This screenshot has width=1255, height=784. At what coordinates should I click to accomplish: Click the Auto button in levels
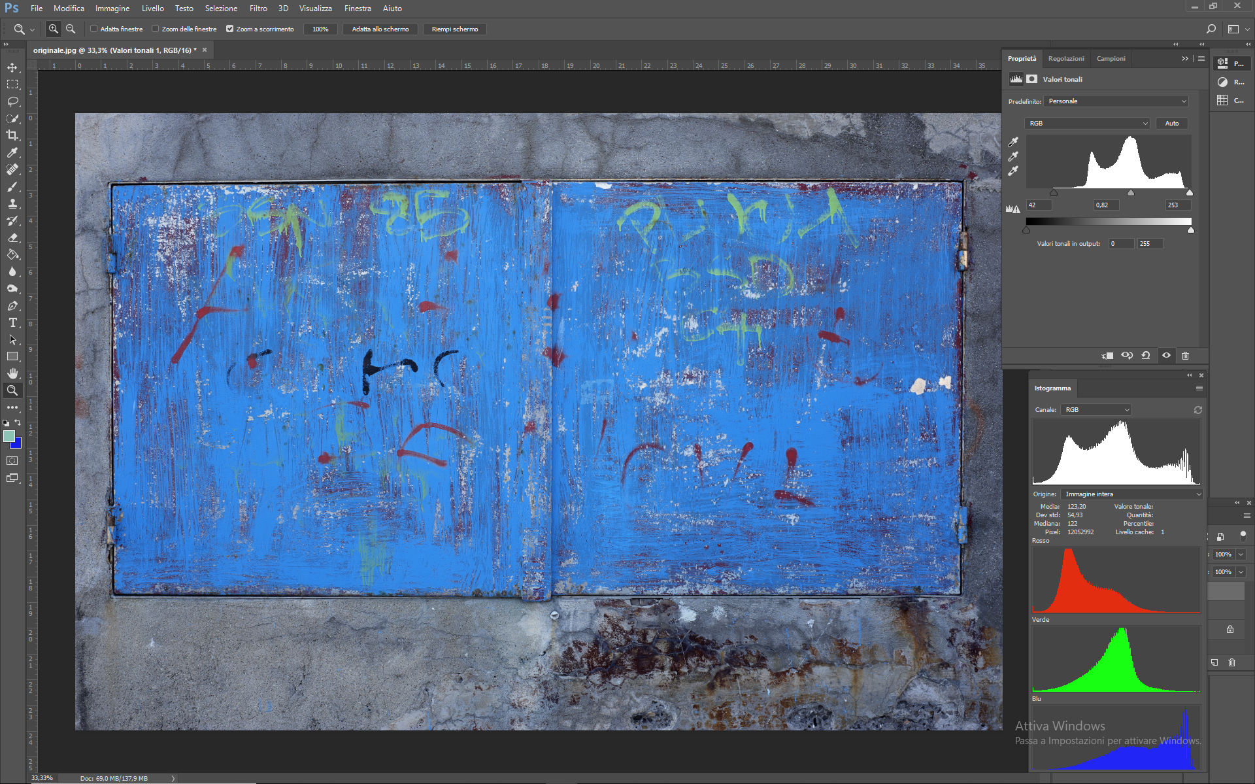click(1171, 123)
